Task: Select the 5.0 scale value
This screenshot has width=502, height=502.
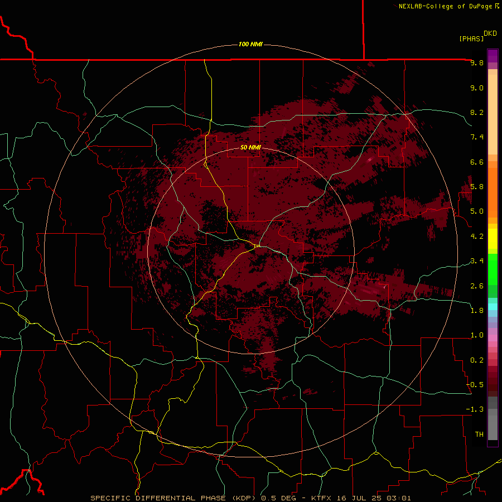Action: coord(477,211)
